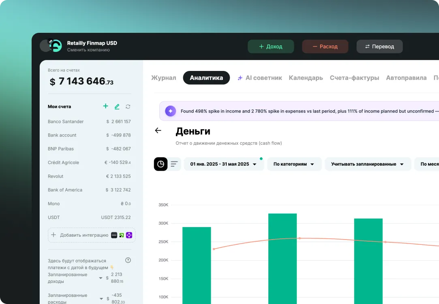Select the Аналитика tab
The height and width of the screenshot is (304, 439).
tap(206, 78)
